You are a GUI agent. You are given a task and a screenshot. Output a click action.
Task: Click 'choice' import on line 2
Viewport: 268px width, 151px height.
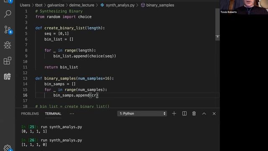tap(85, 17)
